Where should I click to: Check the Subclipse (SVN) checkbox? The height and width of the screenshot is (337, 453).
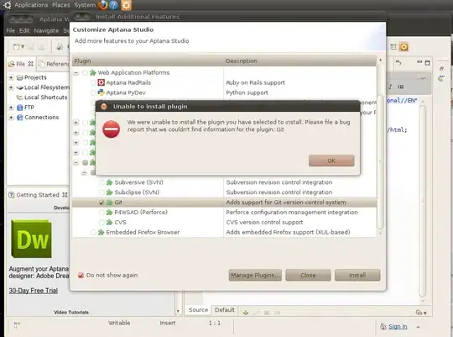[x=102, y=192]
